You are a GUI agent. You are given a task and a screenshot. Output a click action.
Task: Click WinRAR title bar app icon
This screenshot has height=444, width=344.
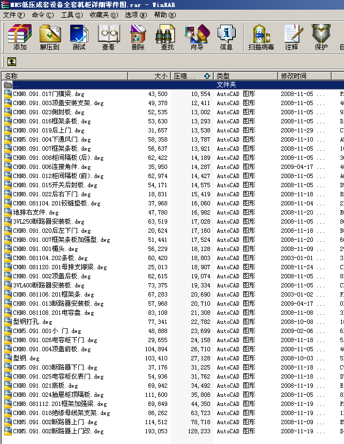click(x=5, y=4)
